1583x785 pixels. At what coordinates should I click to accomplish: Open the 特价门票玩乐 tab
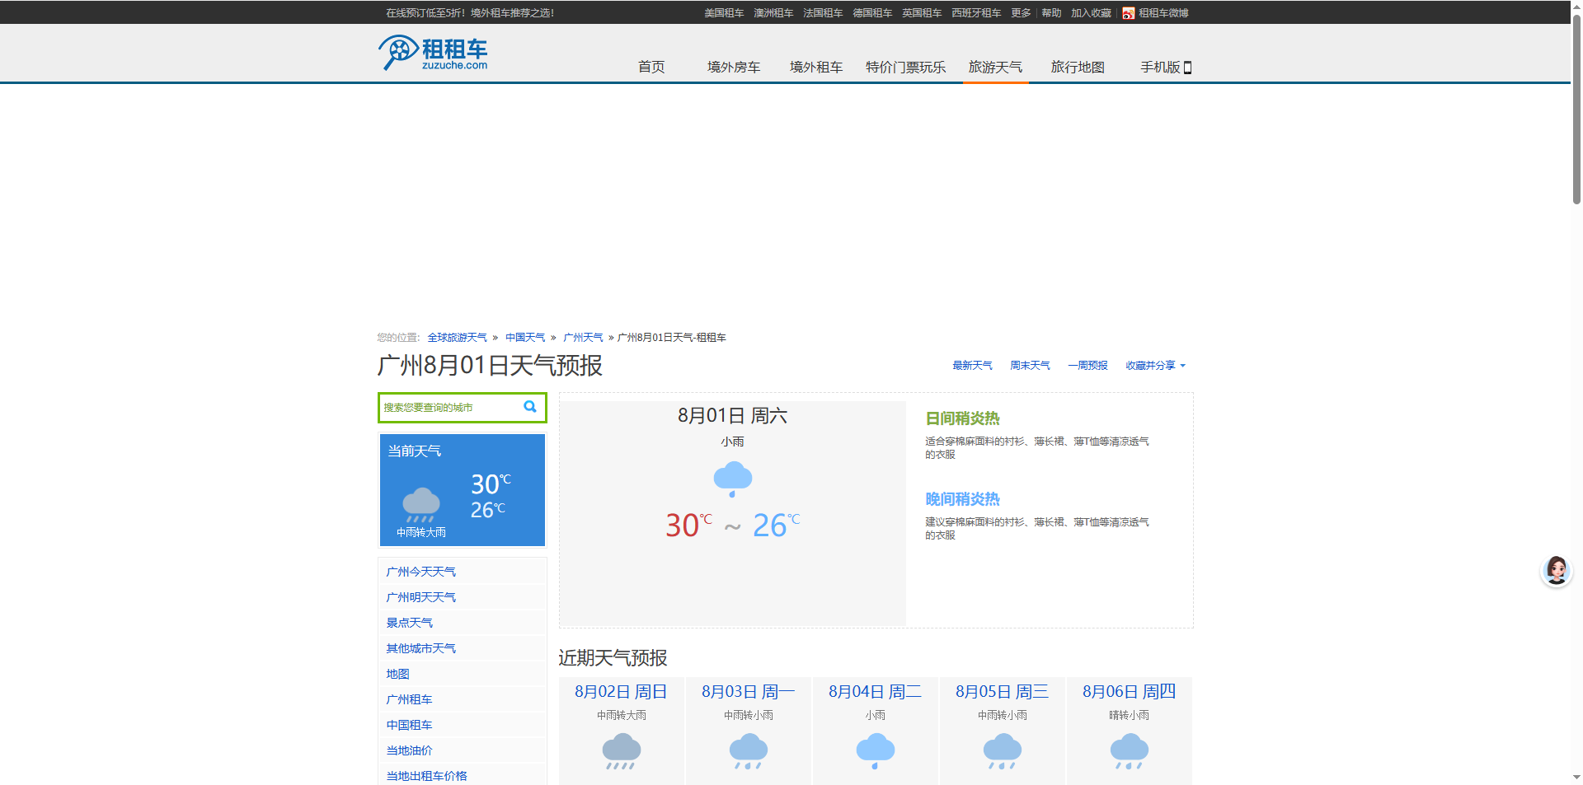point(905,67)
